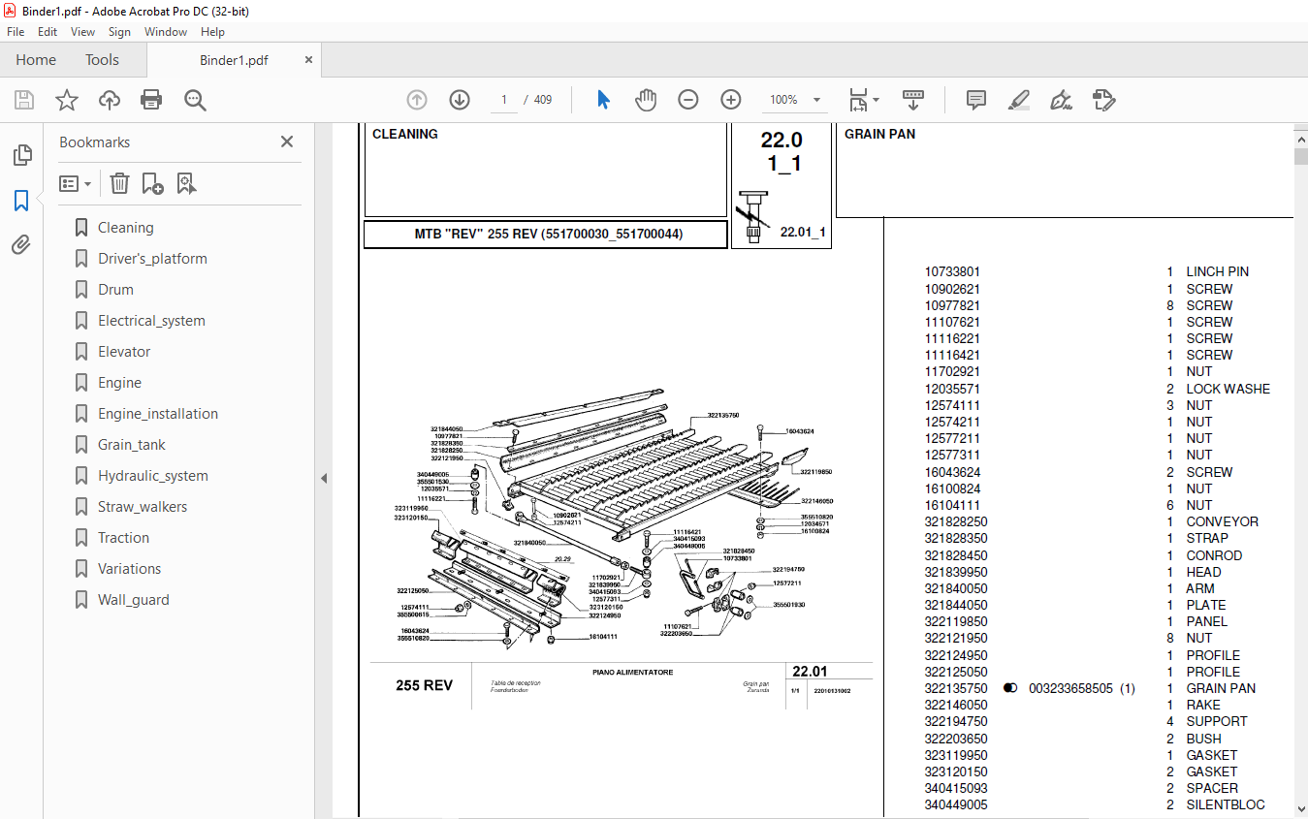1308x819 pixels.
Task: Open the Edit menu
Action: click(x=48, y=32)
